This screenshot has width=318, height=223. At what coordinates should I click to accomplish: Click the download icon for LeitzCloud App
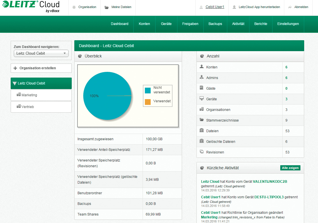click(234, 7)
